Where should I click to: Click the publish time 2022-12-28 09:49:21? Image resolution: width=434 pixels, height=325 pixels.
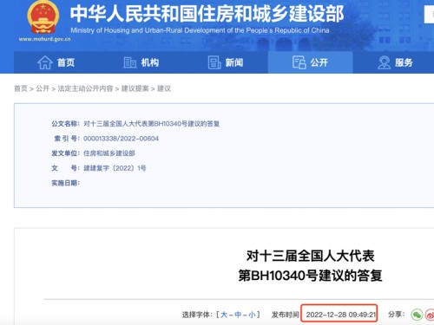[341, 315]
